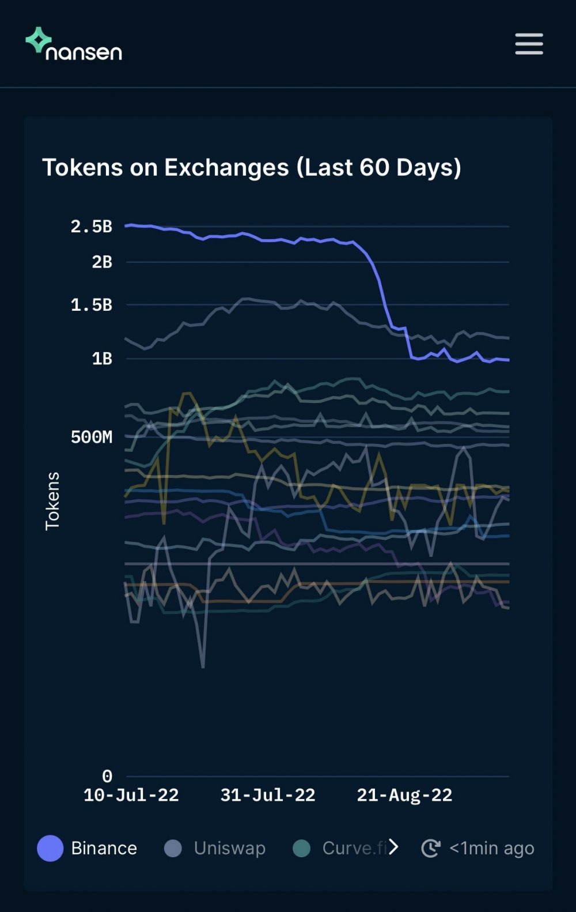Open the hamburger navigation menu
The height and width of the screenshot is (912, 576).
pyautogui.click(x=529, y=44)
